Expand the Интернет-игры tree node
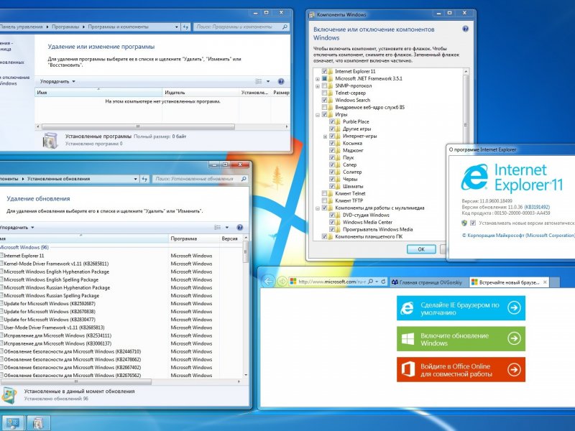This screenshot has width=575, height=431. 325,136
